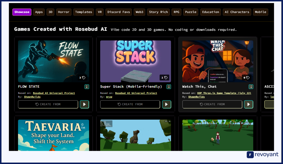Visit mruw author profile
283x164 pixels.
(x=109, y=97)
